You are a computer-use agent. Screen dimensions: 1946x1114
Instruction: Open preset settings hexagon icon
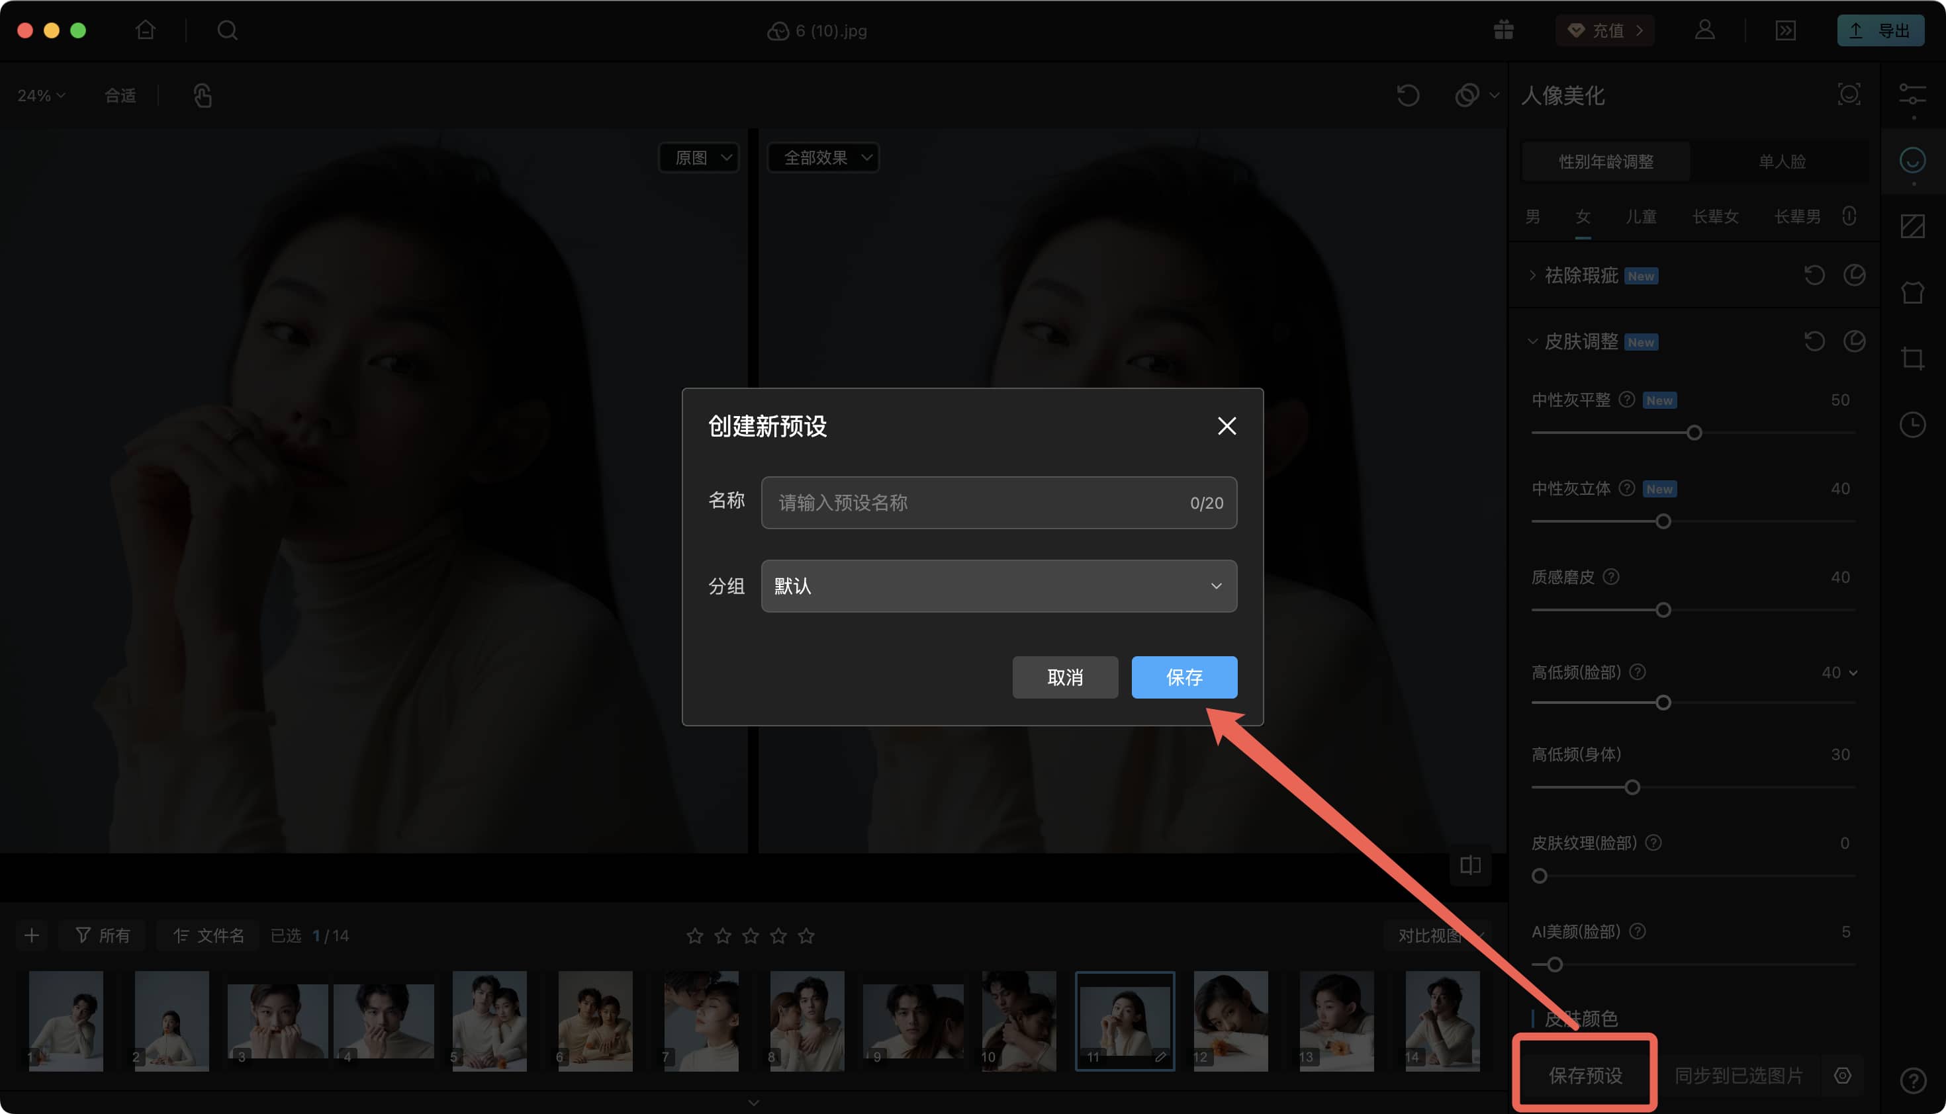1843,1075
